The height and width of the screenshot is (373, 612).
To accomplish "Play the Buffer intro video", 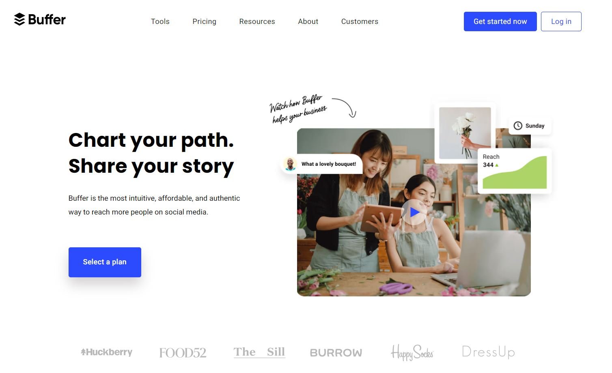I will point(414,212).
